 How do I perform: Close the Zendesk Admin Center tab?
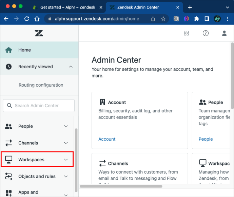click(x=178, y=7)
